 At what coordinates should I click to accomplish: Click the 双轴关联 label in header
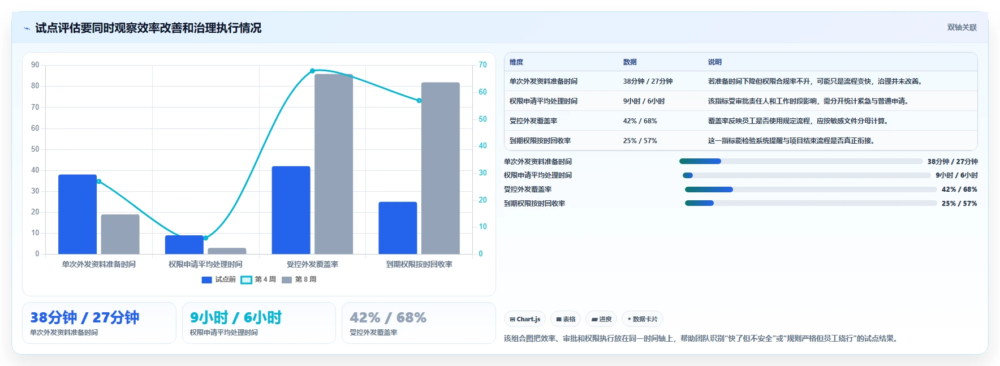point(962,27)
